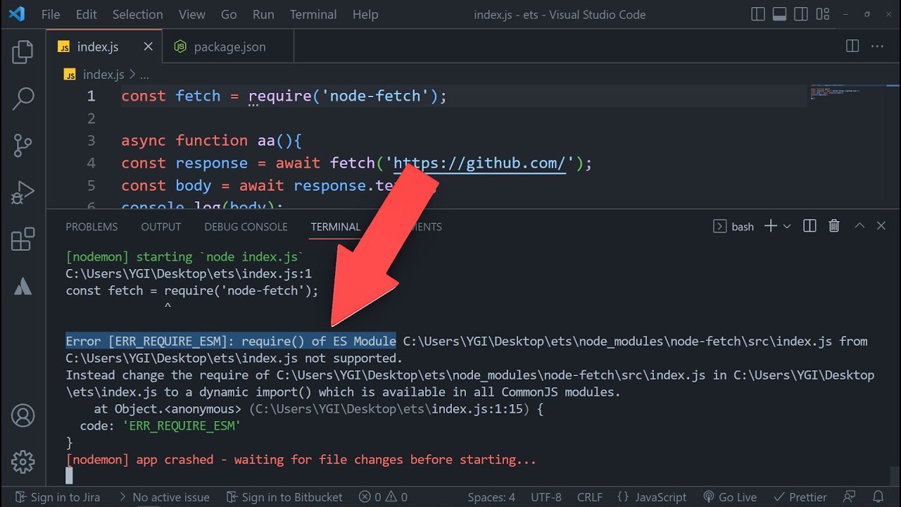Viewport: 901px width, 507px height.
Task: Click the breadcrumb ellipsis symbol
Action: click(x=144, y=75)
